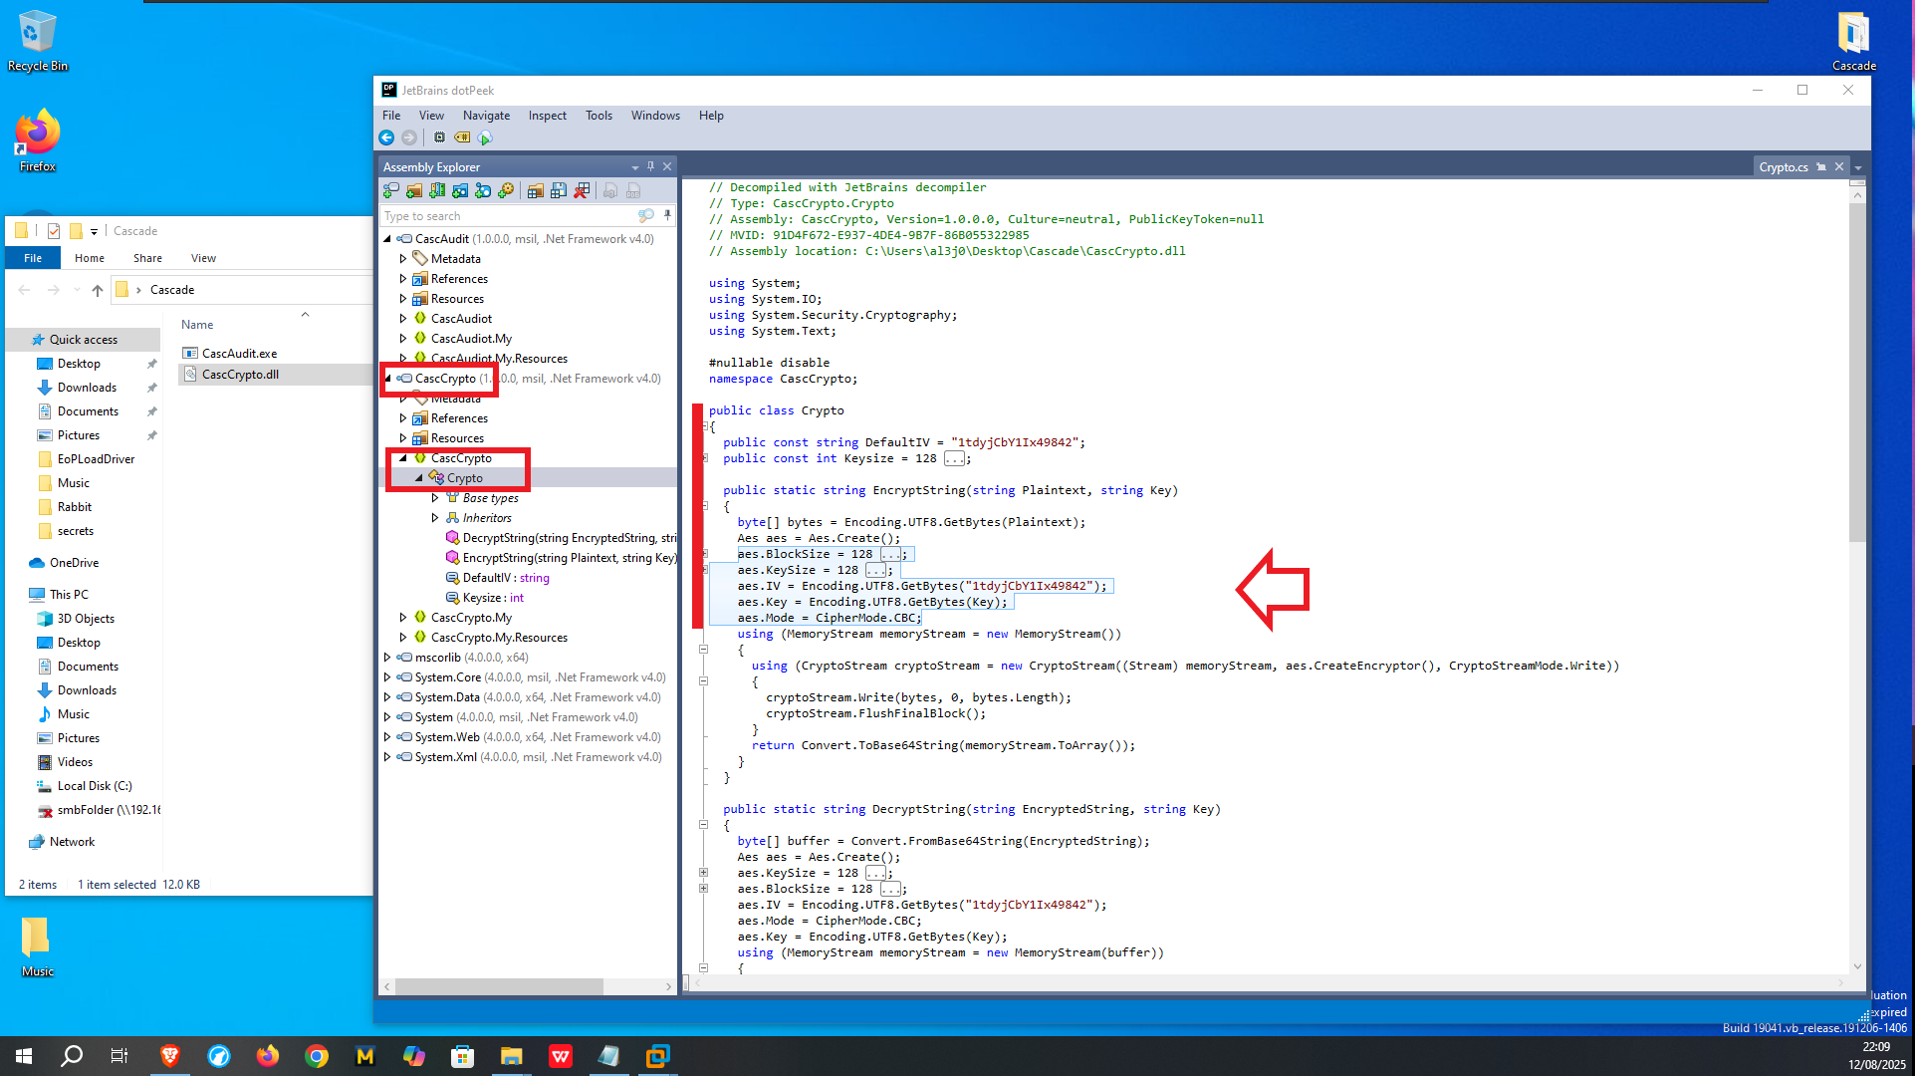The image size is (1915, 1076).
Task: Click the Open assembly list icon
Action: [536, 190]
